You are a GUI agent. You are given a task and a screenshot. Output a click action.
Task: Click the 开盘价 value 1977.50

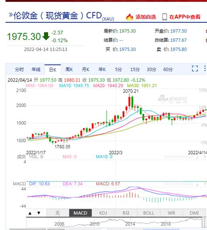click(179, 31)
